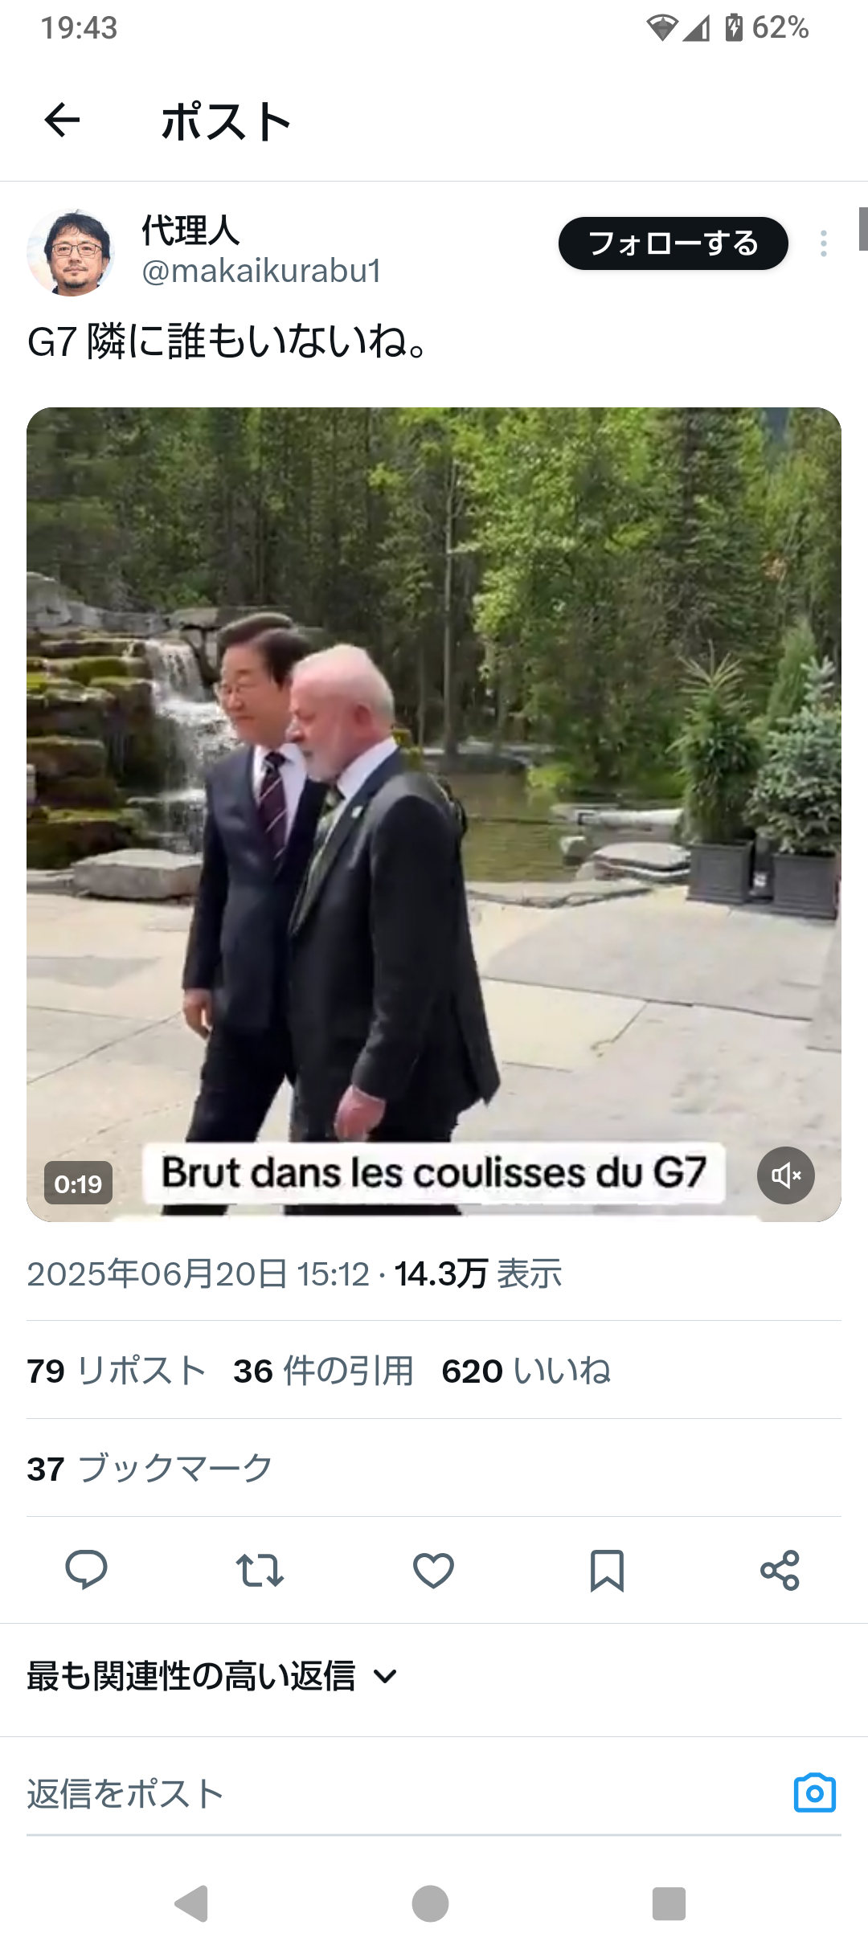Screen dimensions: 868x1954
Task: View the 36 件の引用 list
Action: click(x=324, y=1371)
